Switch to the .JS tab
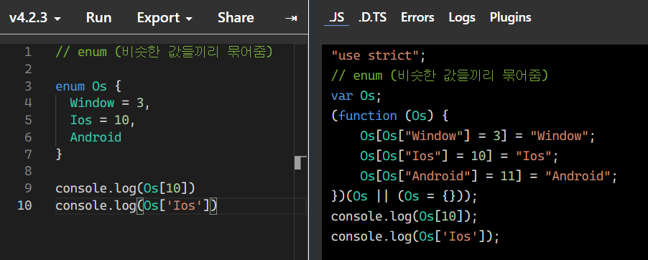The width and height of the screenshot is (648, 260). (x=336, y=18)
